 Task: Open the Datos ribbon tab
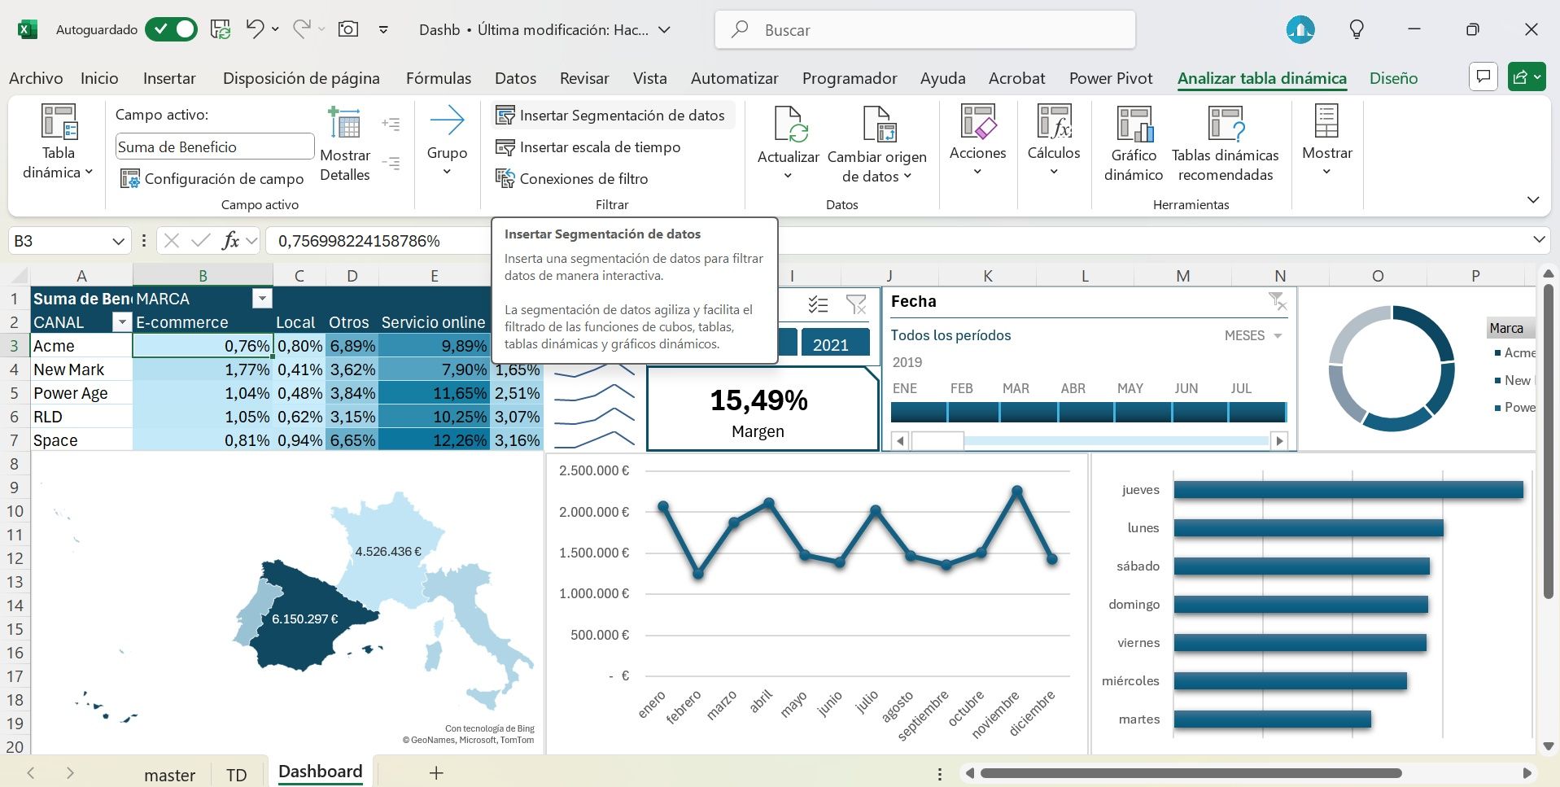pyautogui.click(x=515, y=78)
